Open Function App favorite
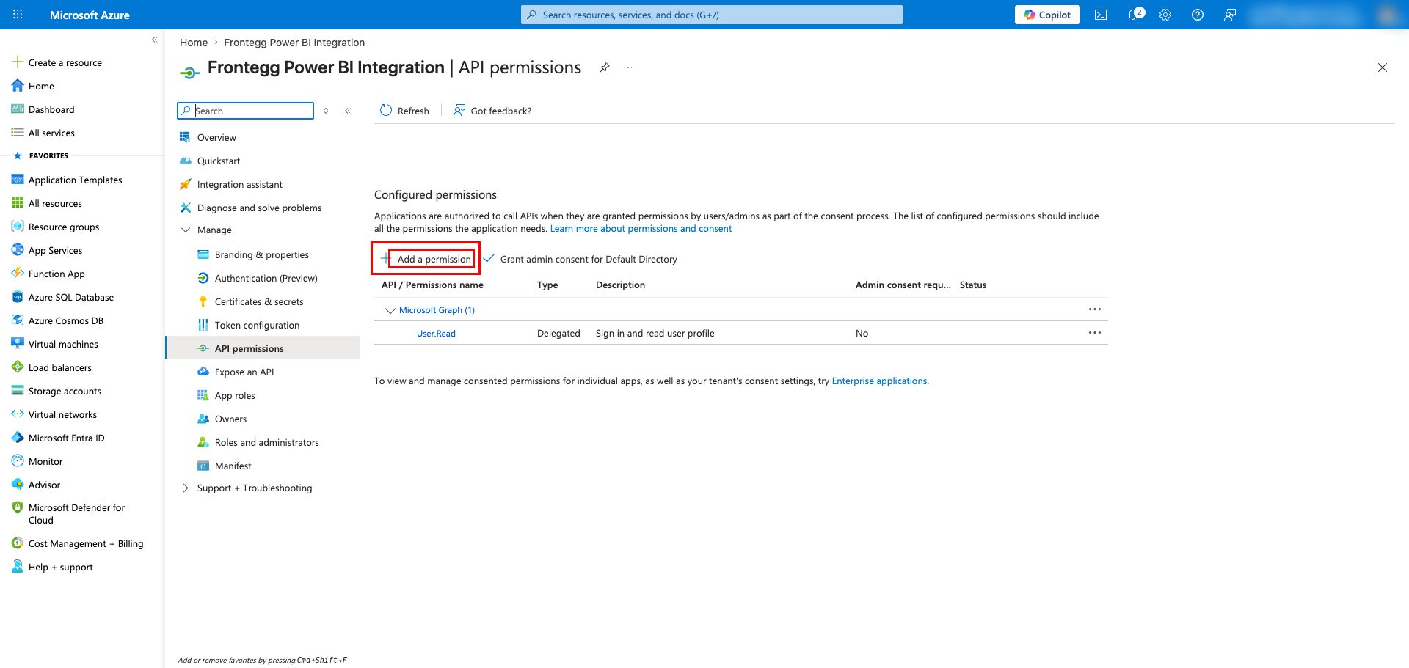The image size is (1409, 668). tap(57, 274)
